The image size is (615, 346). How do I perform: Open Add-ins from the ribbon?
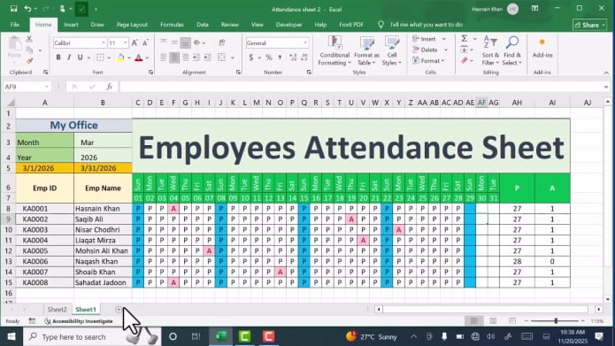tap(542, 48)
